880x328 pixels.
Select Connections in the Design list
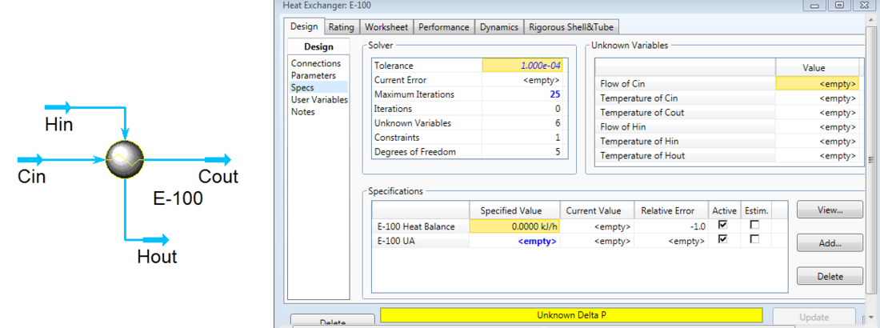coord(316,63)
